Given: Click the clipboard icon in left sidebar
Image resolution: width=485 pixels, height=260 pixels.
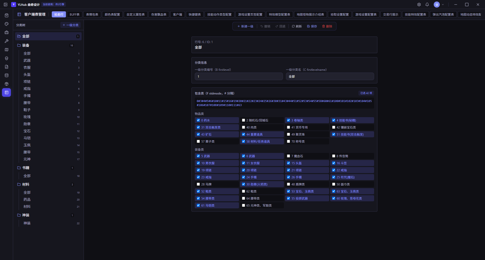Looking at the screenshot, I should pyautogui.click(x=7, y=15).
